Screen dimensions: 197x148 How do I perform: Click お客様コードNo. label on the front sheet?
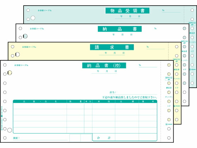pyautogui.click(x=21, y=65)
